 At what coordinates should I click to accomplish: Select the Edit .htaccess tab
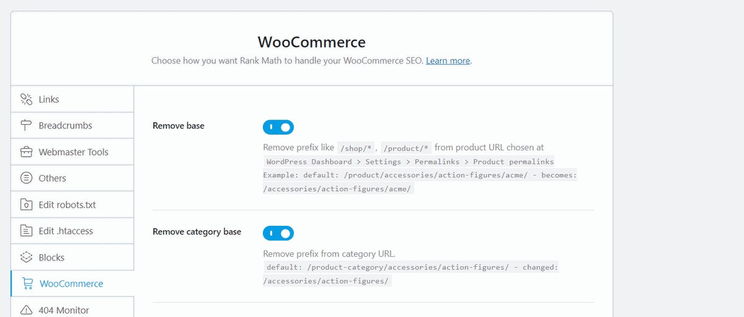(x=73, y=231)
